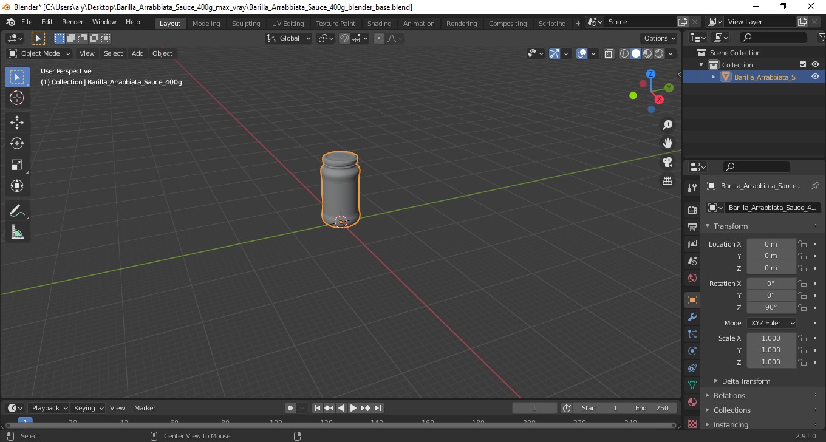This screenshot has width=826, height=442.
Task: Select the Move tool
Action: [17, 122]
